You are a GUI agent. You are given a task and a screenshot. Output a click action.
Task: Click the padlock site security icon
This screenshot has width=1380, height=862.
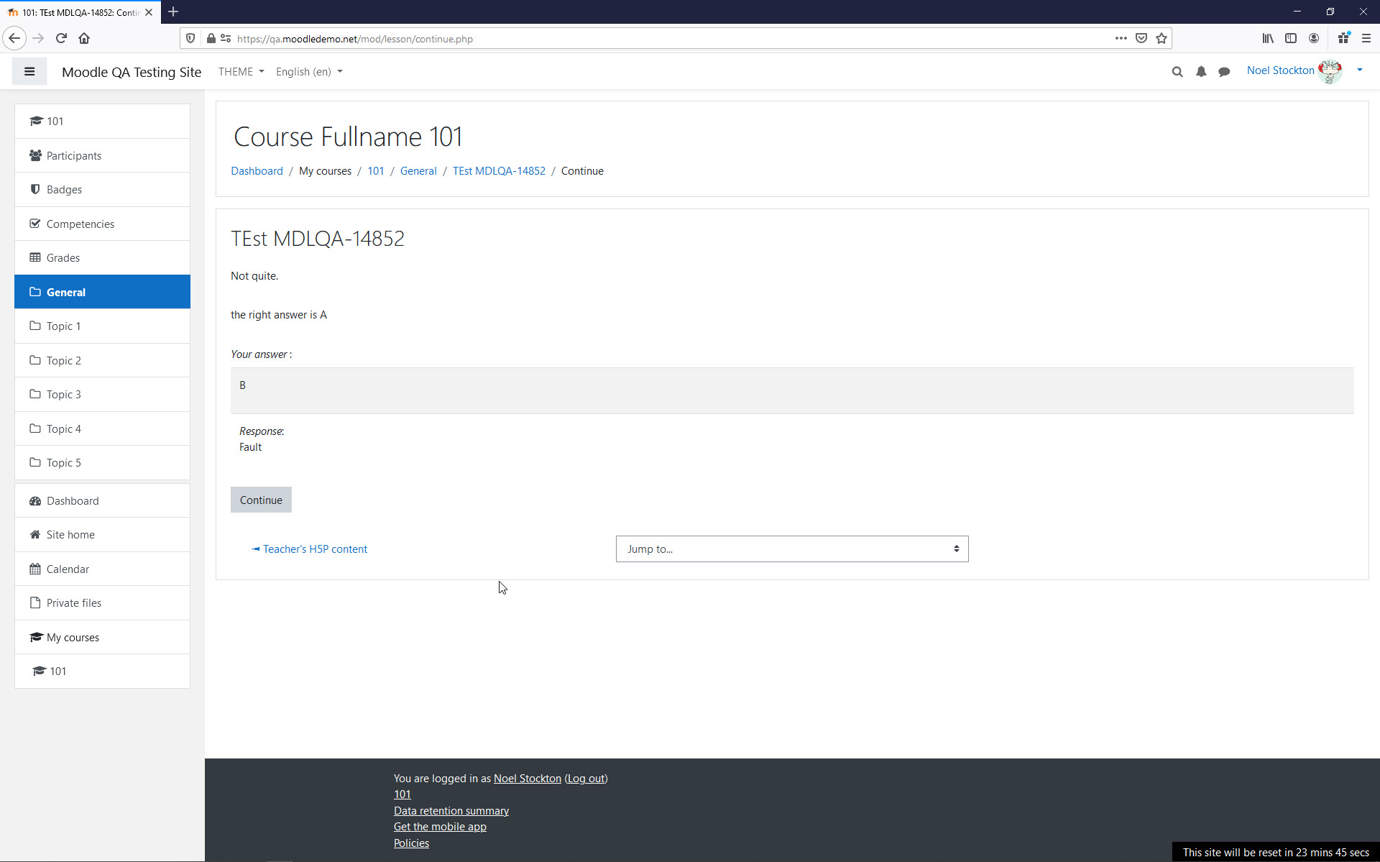point(211,38)
